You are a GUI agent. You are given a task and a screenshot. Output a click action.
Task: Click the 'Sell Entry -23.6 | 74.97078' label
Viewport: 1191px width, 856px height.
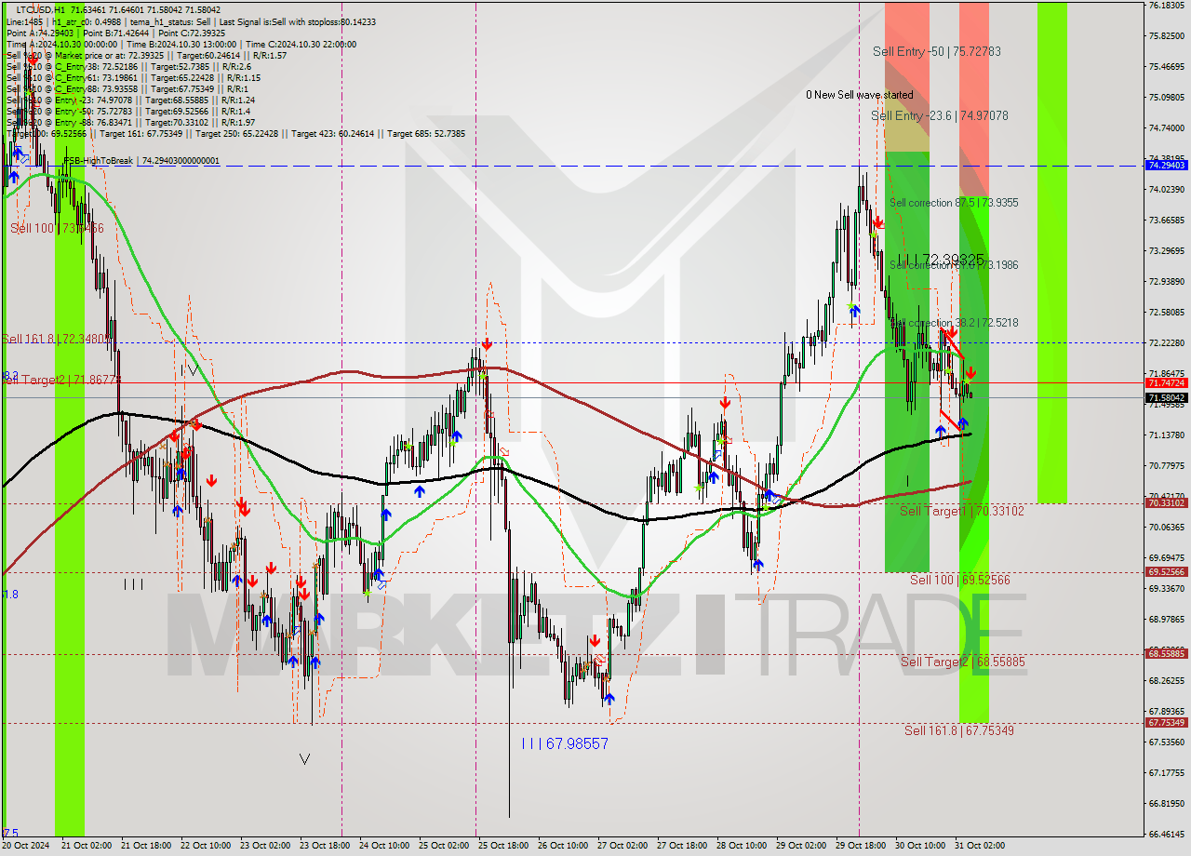pyautogui.click(x=940, y=116)
